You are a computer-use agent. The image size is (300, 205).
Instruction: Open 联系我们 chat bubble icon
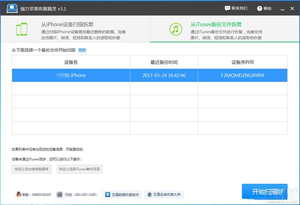(x=227, y=8)
